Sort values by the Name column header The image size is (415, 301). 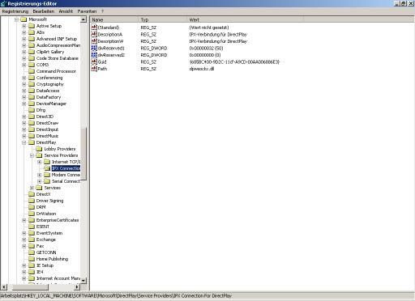114,19
